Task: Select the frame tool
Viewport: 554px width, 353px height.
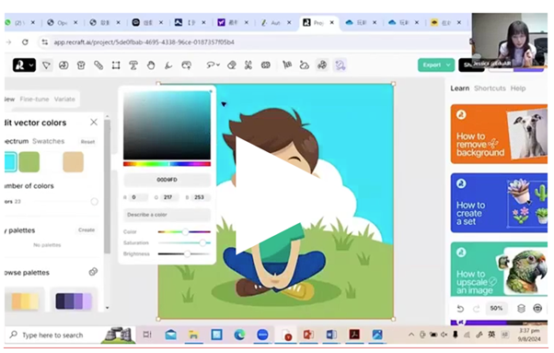Action: point(116,65)
